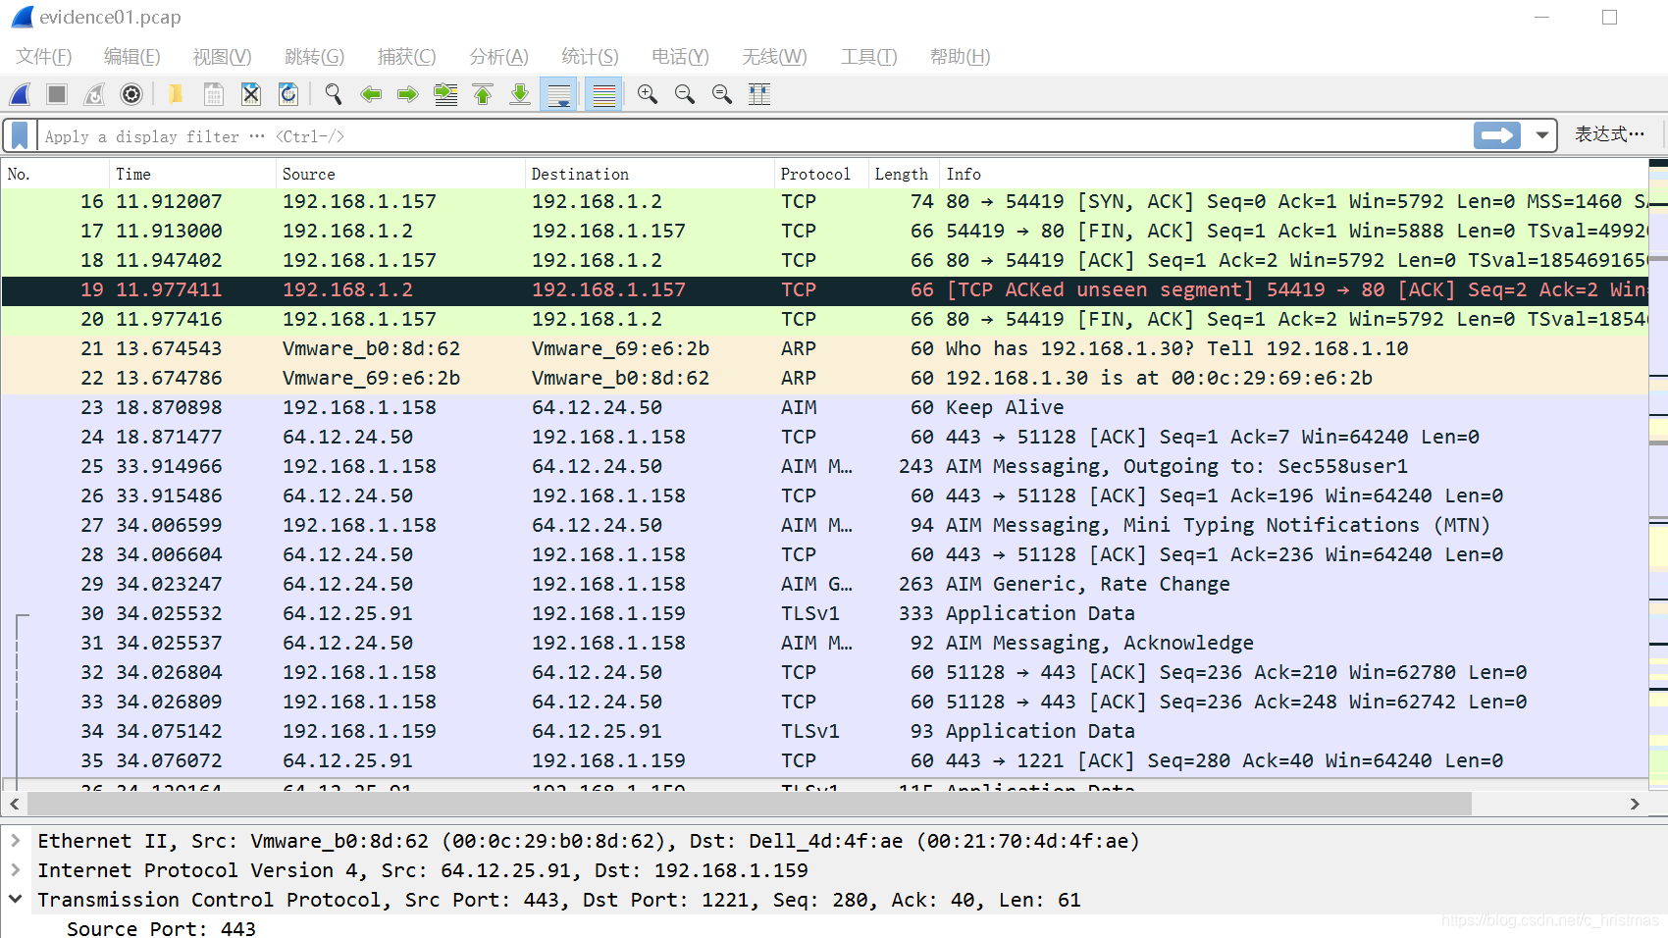Zoom in on packet text
The image size is (1668, 938).
pos(648,94)
